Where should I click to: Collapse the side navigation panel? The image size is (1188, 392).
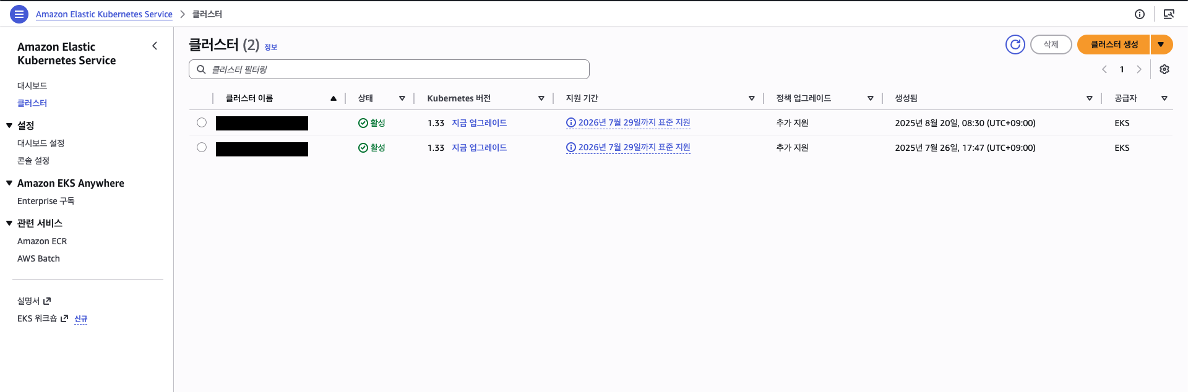[155, 46]
